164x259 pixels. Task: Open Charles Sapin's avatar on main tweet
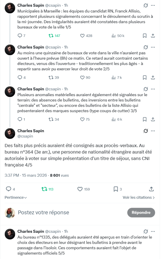(10, 133)
